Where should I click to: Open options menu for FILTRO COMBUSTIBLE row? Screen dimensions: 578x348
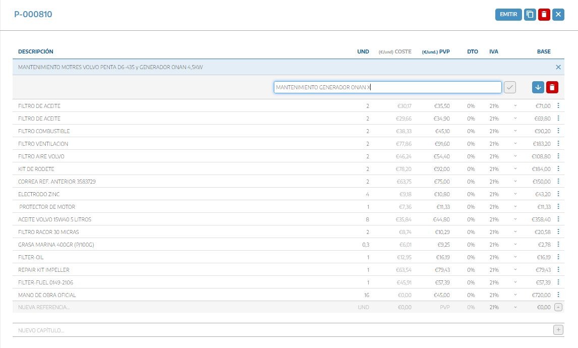coord(558,131)
